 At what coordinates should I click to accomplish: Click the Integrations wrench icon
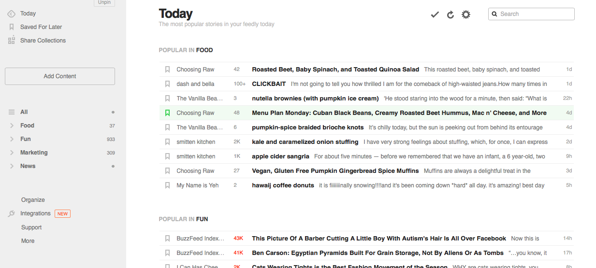point(12,213)
